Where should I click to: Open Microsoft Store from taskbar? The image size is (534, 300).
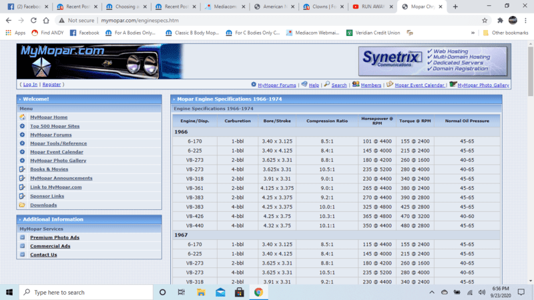coord(238,292)
